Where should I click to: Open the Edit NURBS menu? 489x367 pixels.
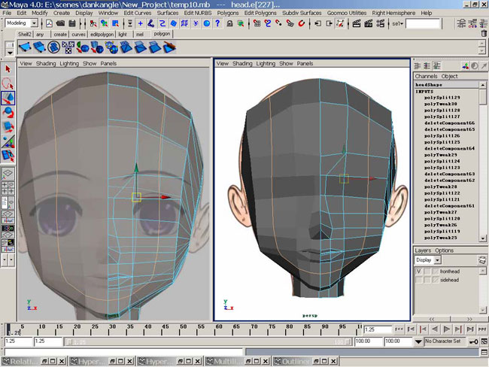tap(197, 13)
